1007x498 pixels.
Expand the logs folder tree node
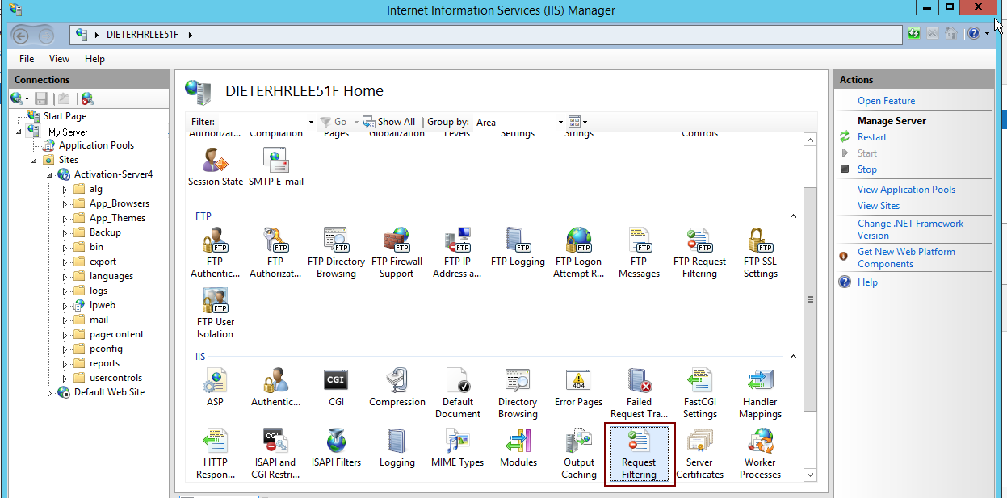65,291
